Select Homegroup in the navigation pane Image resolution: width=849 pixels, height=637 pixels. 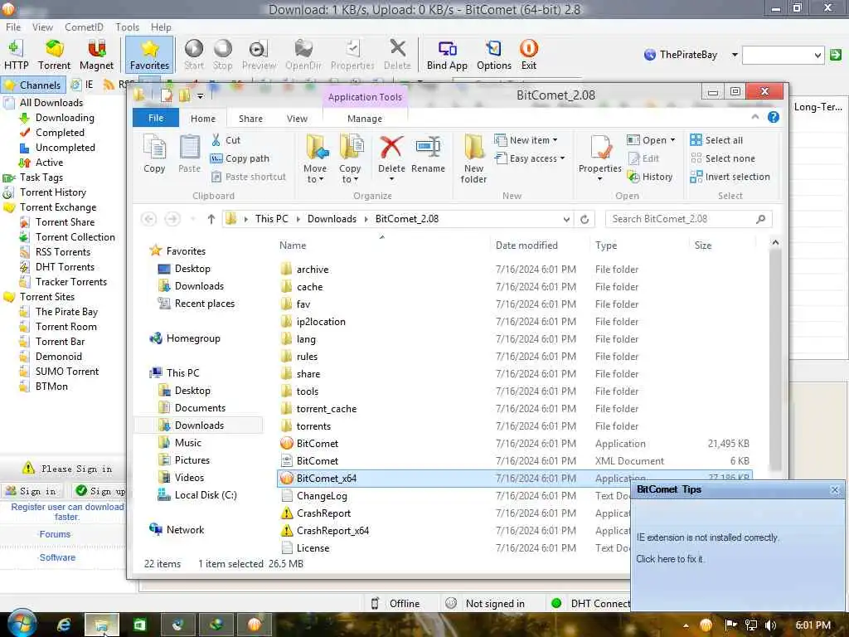point(192,338)
